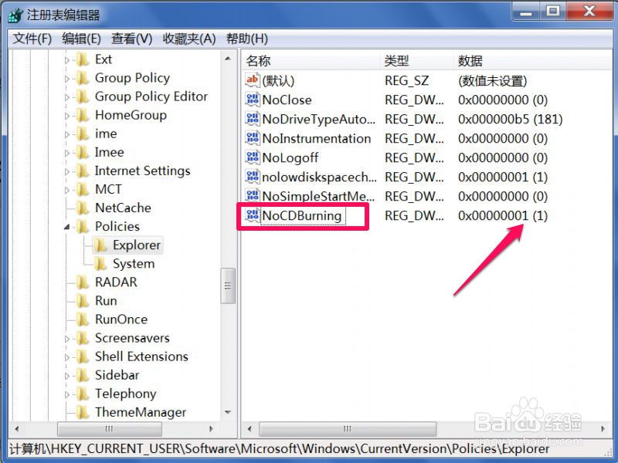
Task: Click tree pane scroll up arrow
Action: [228, 59]
